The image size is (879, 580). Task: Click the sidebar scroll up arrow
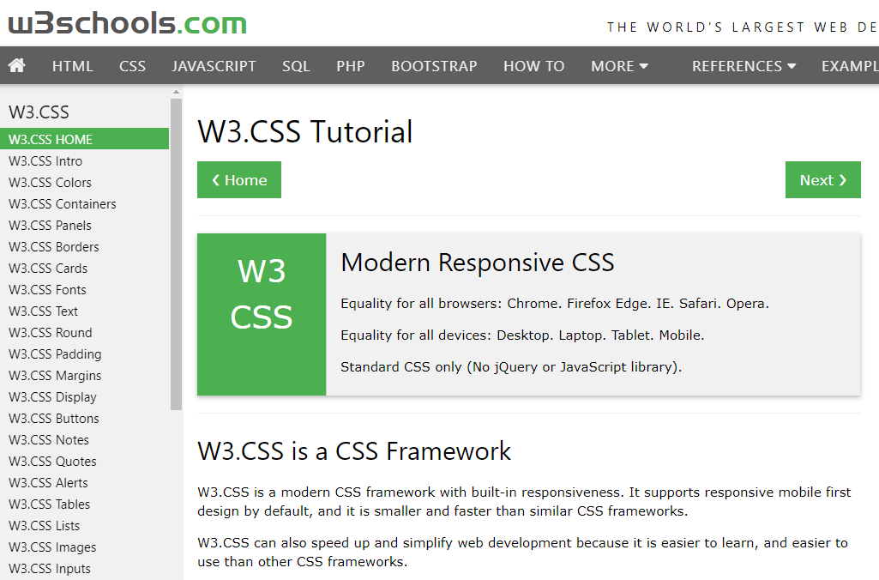pos(177,92)
